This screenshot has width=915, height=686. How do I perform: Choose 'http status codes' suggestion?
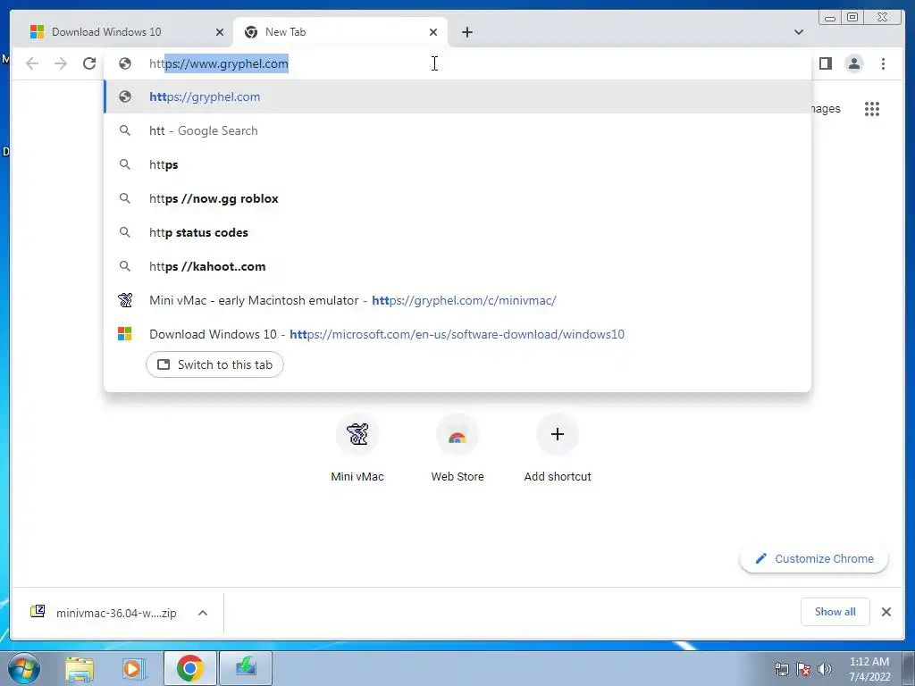coord(457,232)
